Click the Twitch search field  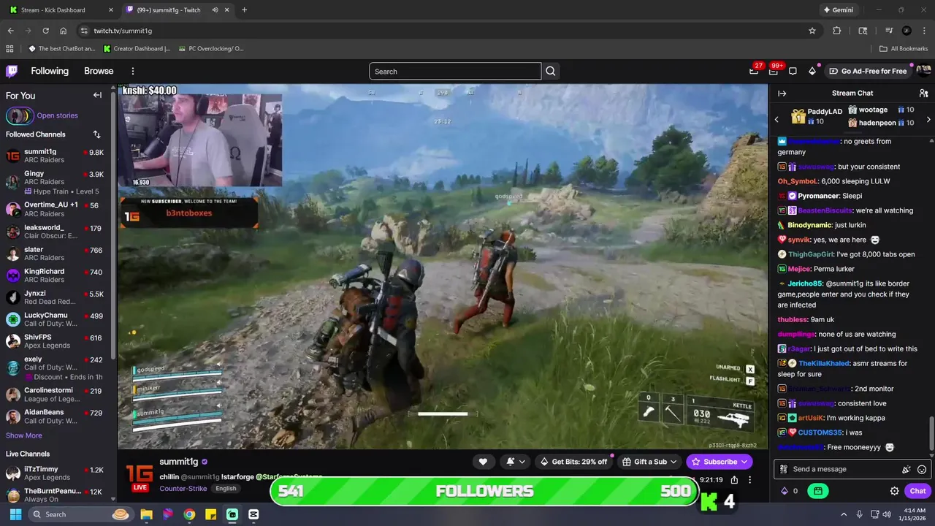point(455,71)
